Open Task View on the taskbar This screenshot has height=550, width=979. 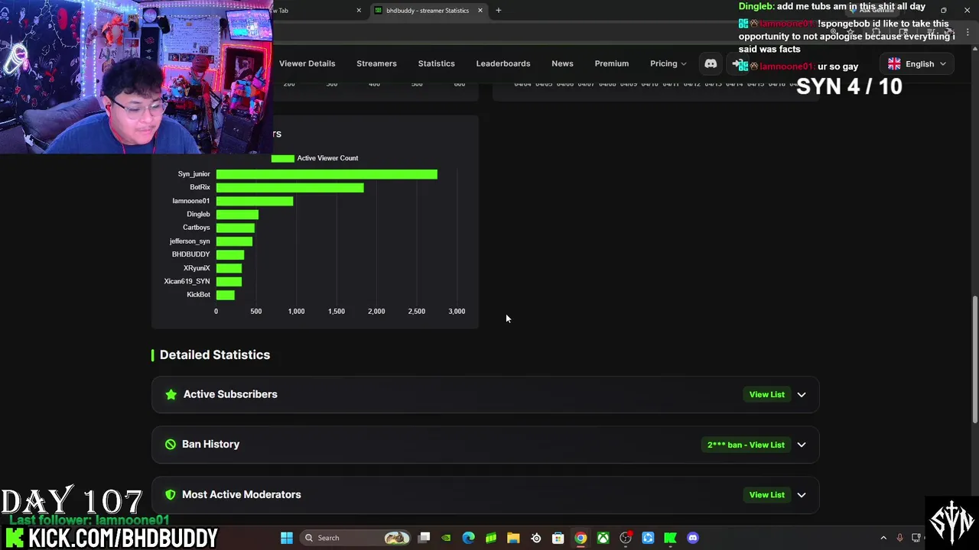[424, 538]
